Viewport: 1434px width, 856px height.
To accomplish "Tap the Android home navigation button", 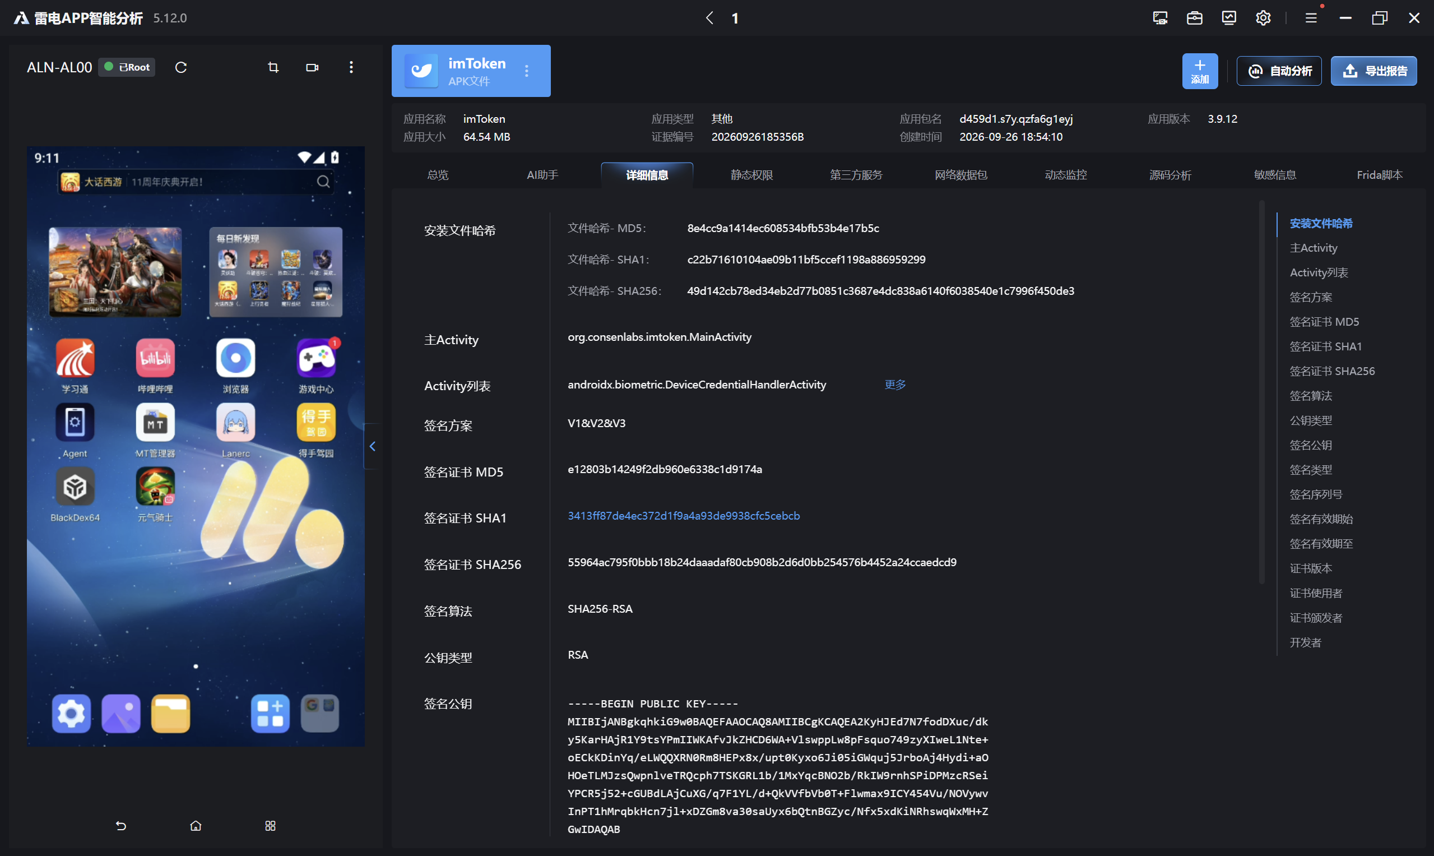I will click(x=196, y=826).
